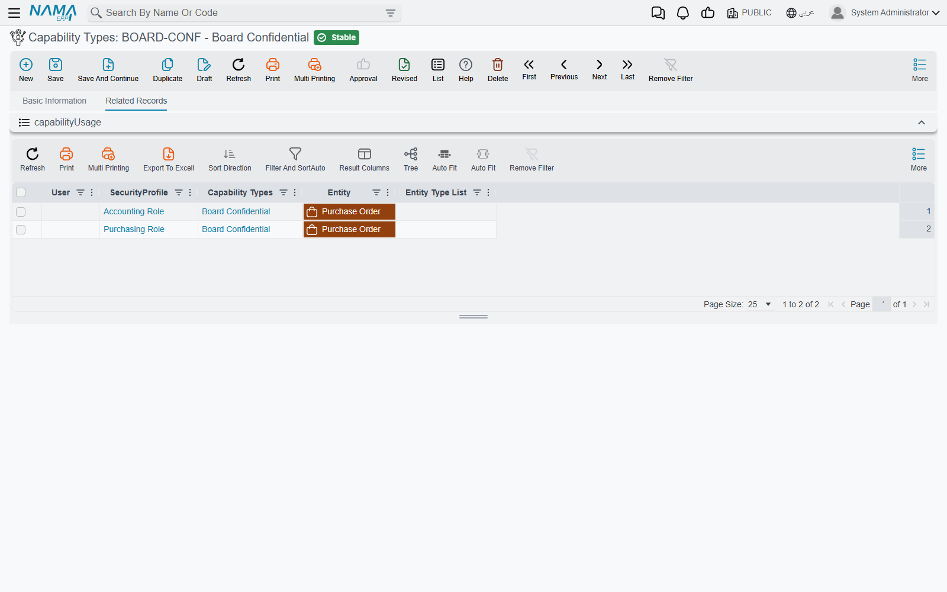Viewport: 947px width, 592px height.
Task: Mark record as Draft
Action: pyautogui.click(x=204, y=70)
